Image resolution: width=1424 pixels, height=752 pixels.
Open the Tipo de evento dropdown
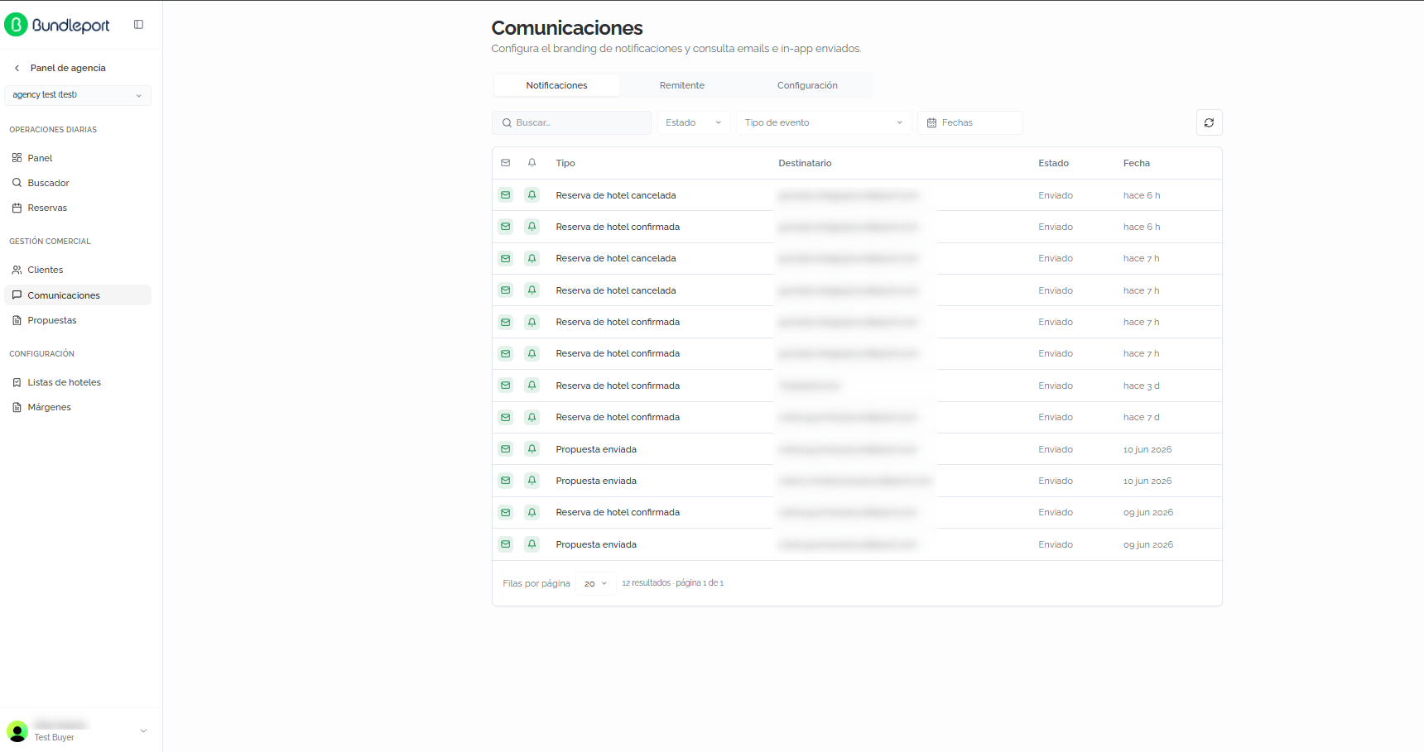click(824, 122)
